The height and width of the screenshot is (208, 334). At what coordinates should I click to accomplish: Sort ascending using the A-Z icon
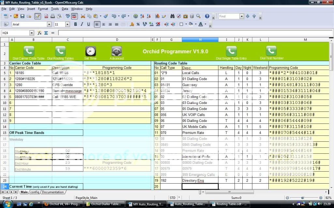tap(142, 16)
